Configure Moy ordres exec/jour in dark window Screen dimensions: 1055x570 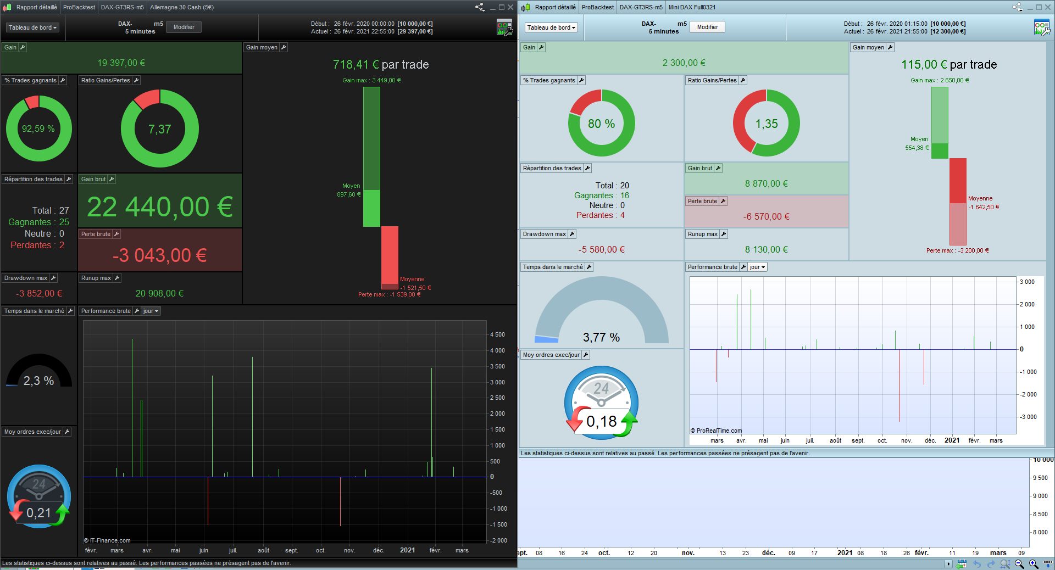pos(67,432)
